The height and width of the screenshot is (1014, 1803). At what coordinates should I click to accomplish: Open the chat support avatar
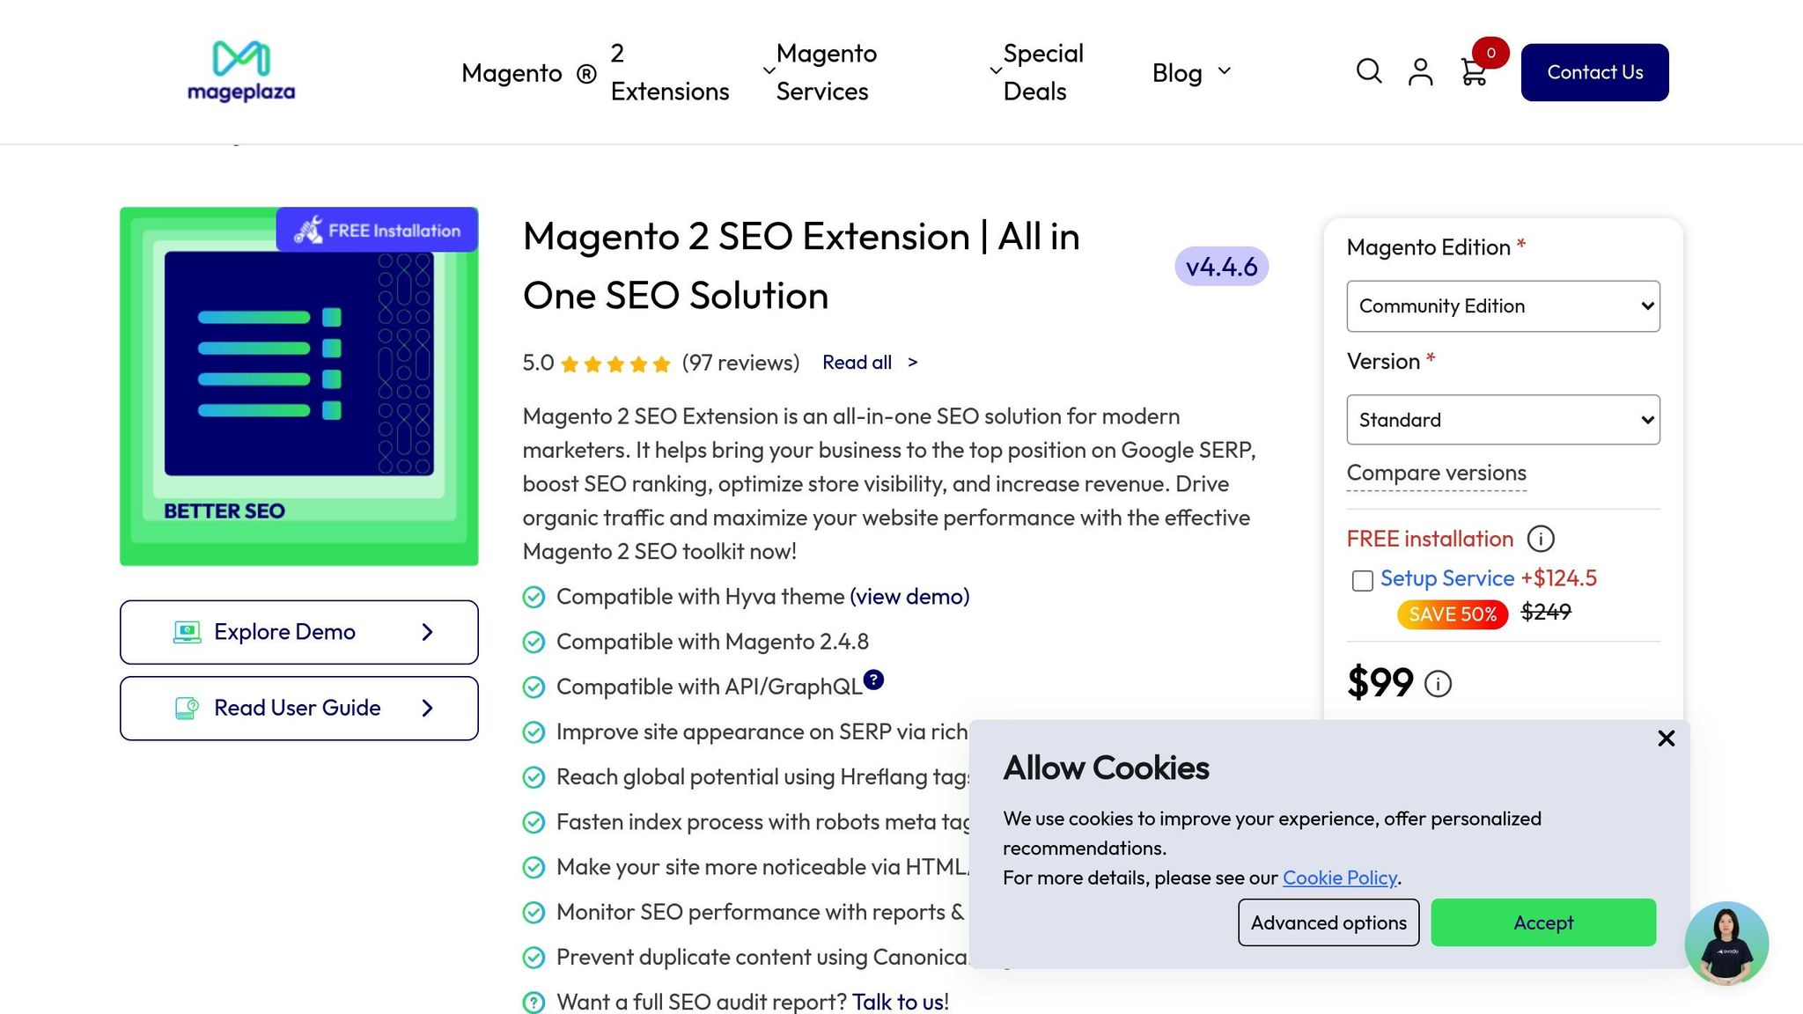[1726, 944]
